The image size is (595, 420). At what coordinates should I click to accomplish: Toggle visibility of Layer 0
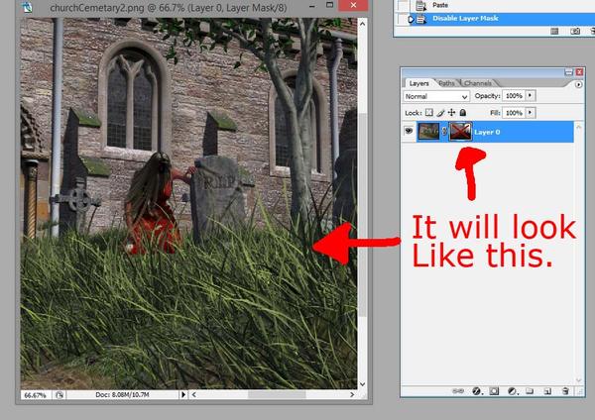pos(409,131)
